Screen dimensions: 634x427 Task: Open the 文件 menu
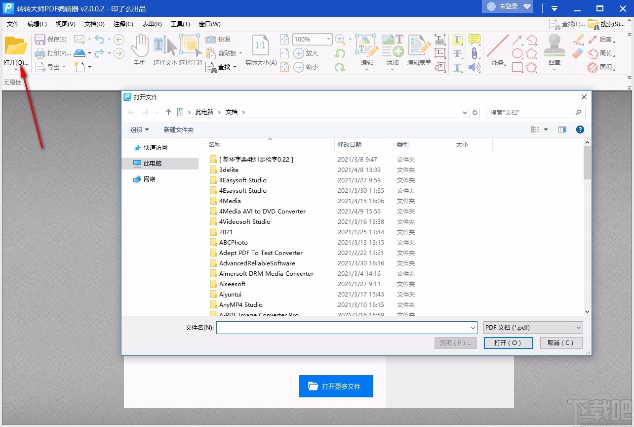(13, 24)
